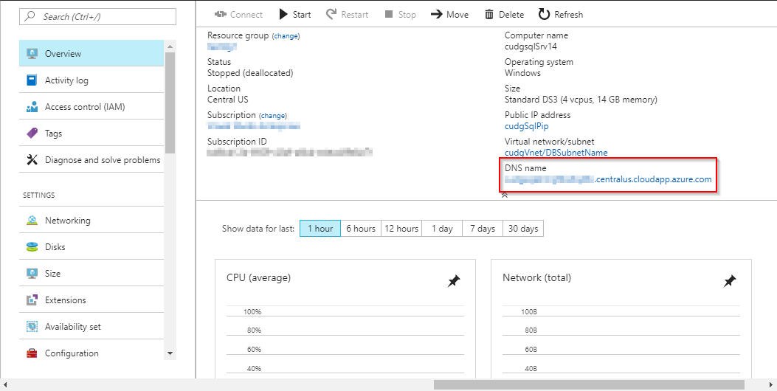Click the Overview monitor icon
Screen dimensions: 777x391
[x=32, y=54]
